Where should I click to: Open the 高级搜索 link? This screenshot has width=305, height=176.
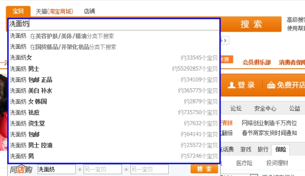[x=295, y=20]
